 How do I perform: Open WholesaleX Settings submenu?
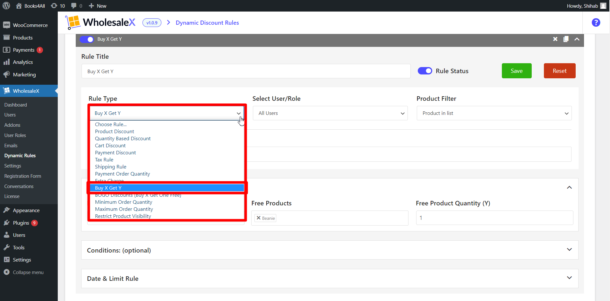13,166
